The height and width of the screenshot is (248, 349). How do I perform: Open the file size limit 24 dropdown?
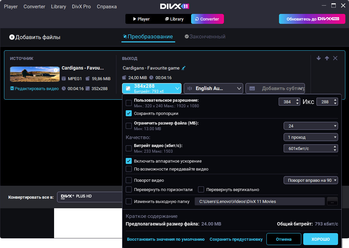point(311,126)
